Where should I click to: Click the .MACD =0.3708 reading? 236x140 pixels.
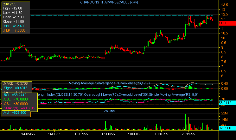click(16, 83)
